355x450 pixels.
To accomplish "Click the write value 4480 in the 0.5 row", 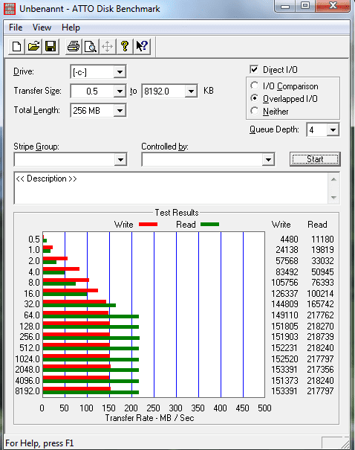I will click(289, 239).
